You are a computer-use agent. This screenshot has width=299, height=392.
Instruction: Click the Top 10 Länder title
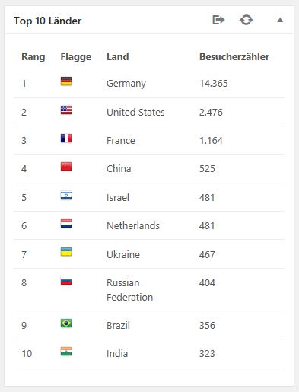tap(48, 21)
